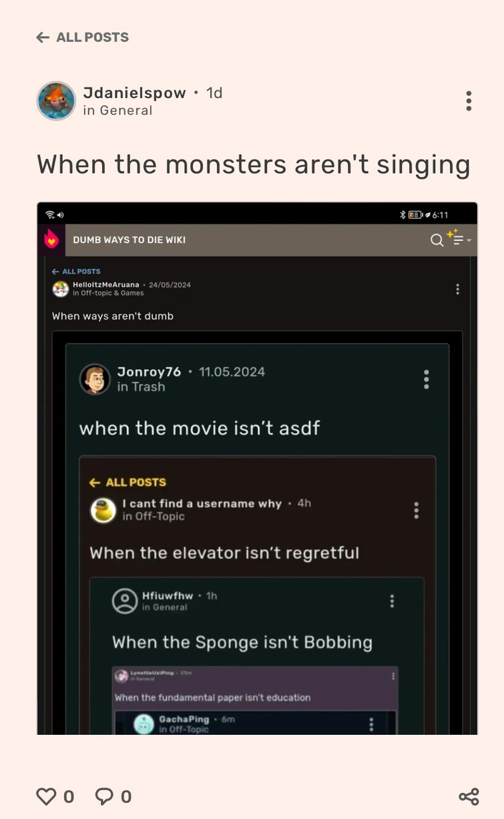Screen dimensions: 504x819
Task: Open Jdanielspow's profile name link
Action: pos(134,93)
